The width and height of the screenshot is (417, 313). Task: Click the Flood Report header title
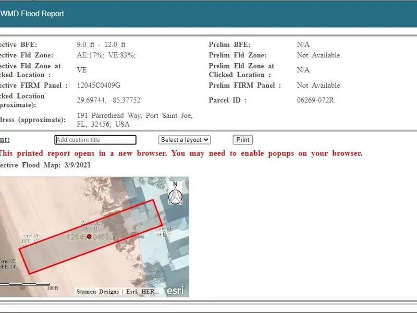point(32,14)
